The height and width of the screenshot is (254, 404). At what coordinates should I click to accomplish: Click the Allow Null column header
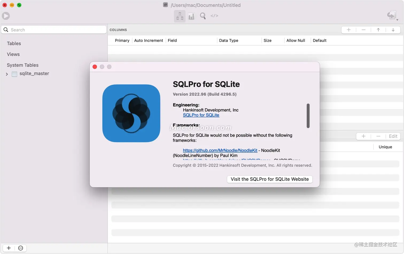click(296, 41)
